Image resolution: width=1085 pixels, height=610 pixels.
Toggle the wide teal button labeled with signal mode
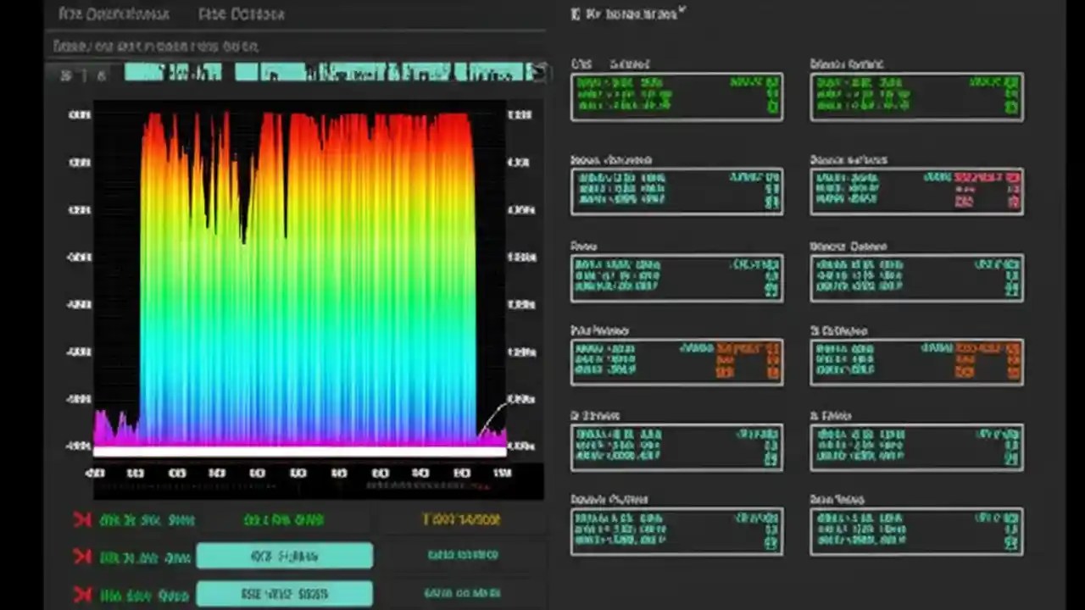pos(285,557)
